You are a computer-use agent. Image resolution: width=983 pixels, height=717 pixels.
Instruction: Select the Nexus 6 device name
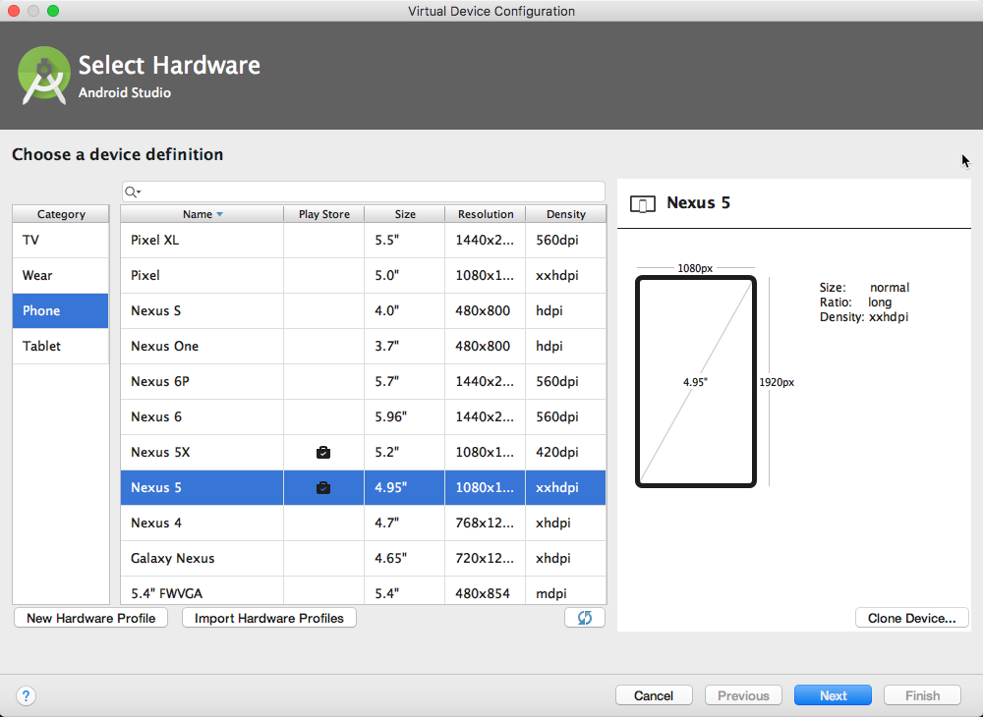(x=156, y=416)
